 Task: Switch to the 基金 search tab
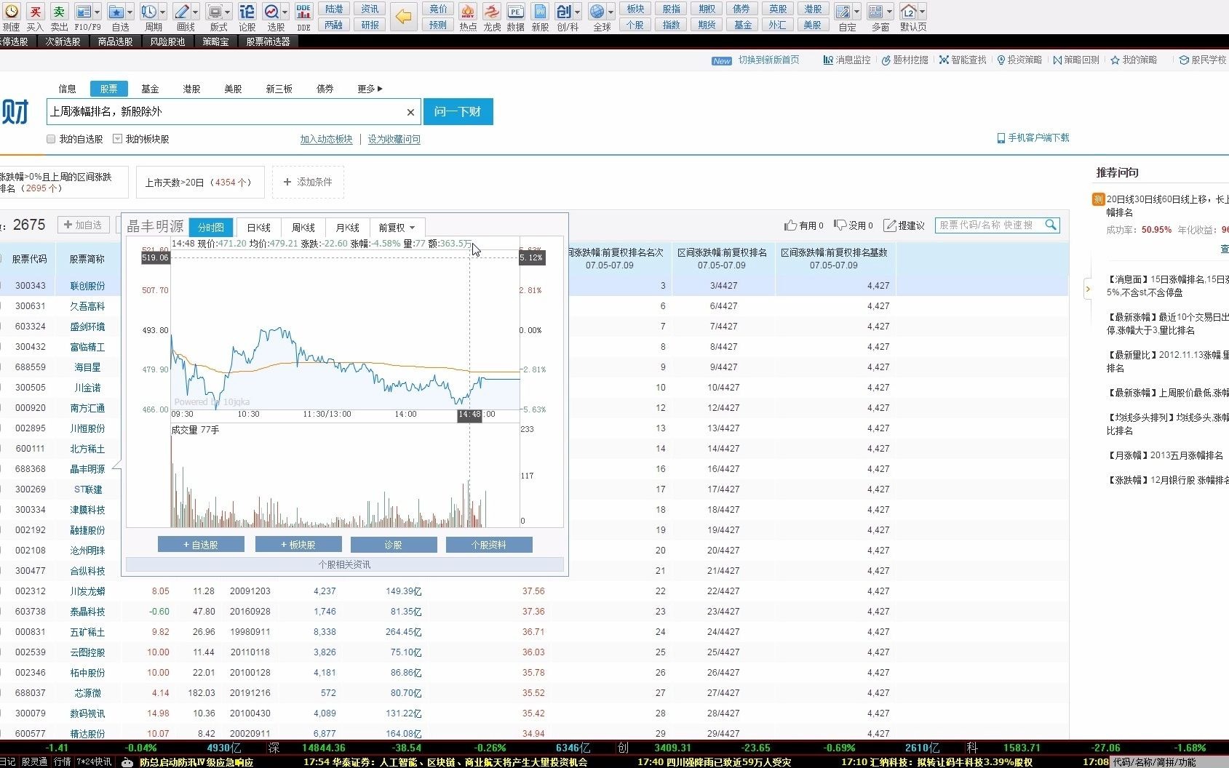click(151, 89)
